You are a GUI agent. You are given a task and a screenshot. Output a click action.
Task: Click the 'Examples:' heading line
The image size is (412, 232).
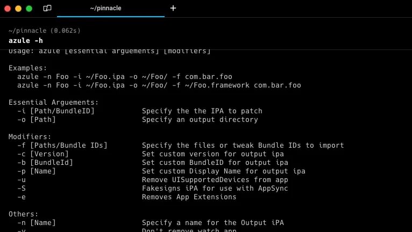pyautogui.click(x=27, y=68)
